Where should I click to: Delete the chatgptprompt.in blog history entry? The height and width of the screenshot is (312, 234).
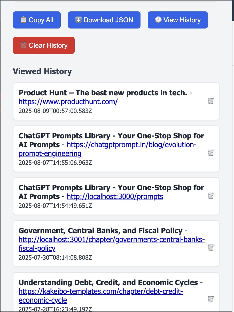coord(210,153)
